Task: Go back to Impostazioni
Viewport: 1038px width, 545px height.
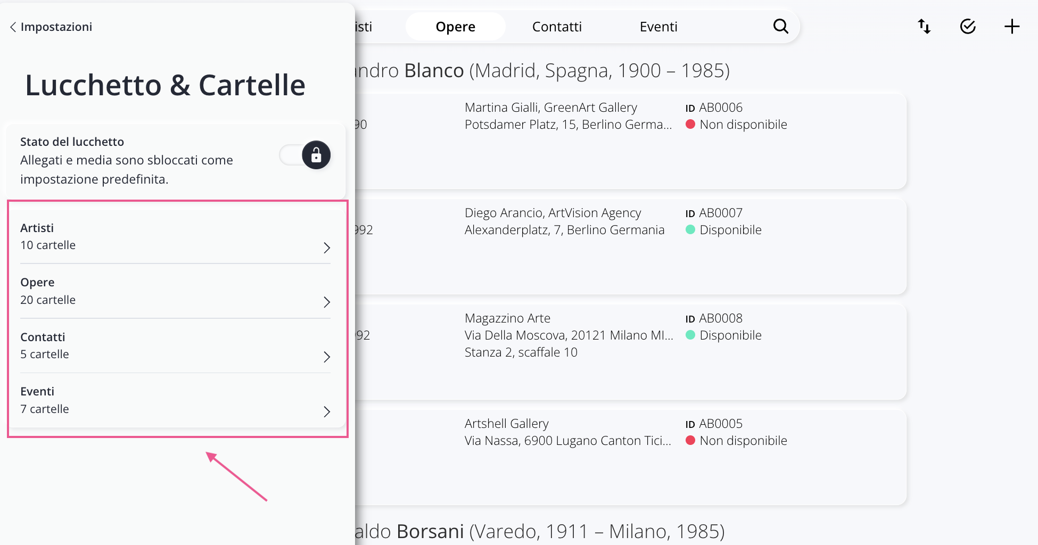Action: 56,27
